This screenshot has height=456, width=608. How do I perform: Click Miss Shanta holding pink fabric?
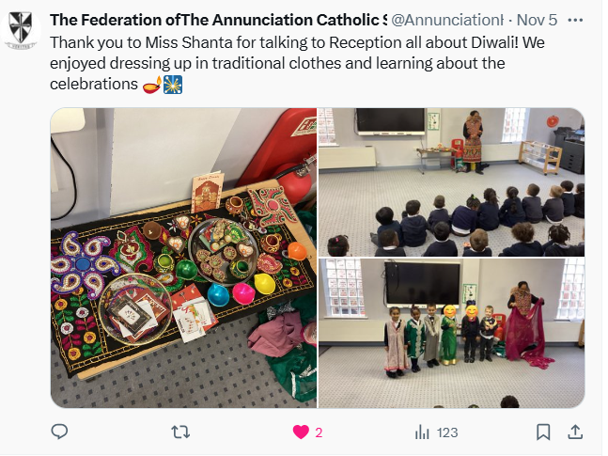pyautogui.click(x=528, y=324)
